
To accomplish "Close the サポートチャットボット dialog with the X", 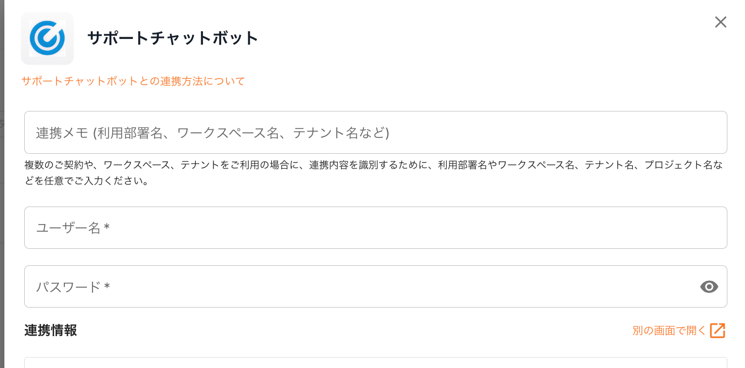I will click(x=720, y=22).
